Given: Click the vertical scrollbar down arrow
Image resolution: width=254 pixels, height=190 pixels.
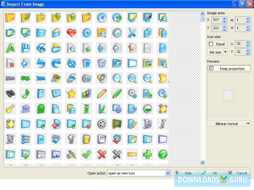Looking at the screenshot, I should 202,163.
